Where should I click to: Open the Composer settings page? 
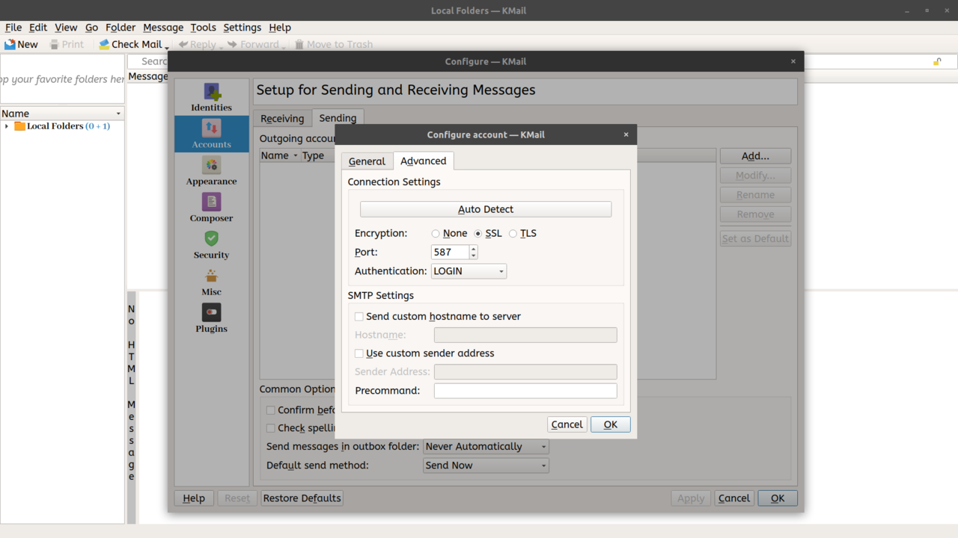pyautogui.click(x=211, y=208)
